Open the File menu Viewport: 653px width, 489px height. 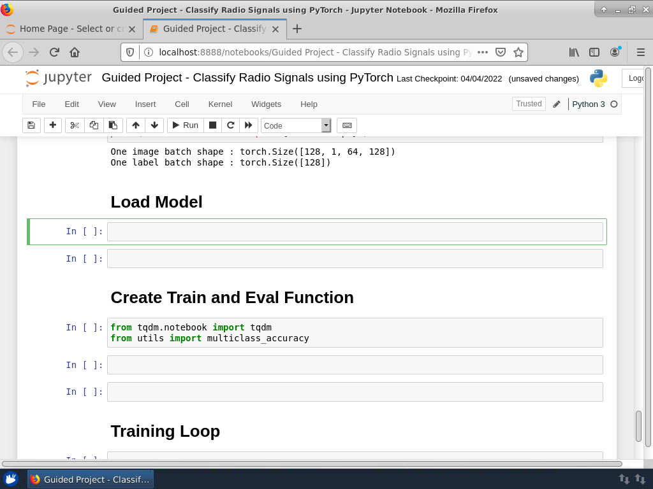click(39, 104)
